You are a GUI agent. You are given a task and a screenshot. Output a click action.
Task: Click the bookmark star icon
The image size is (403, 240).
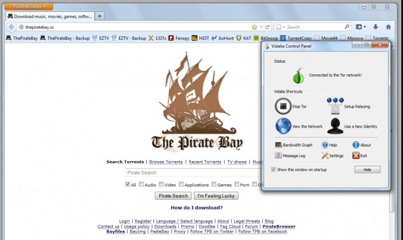point(254,27)
